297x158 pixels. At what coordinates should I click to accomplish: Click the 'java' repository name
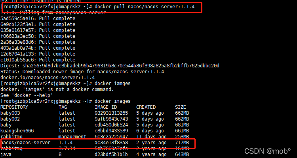[6, 154]
